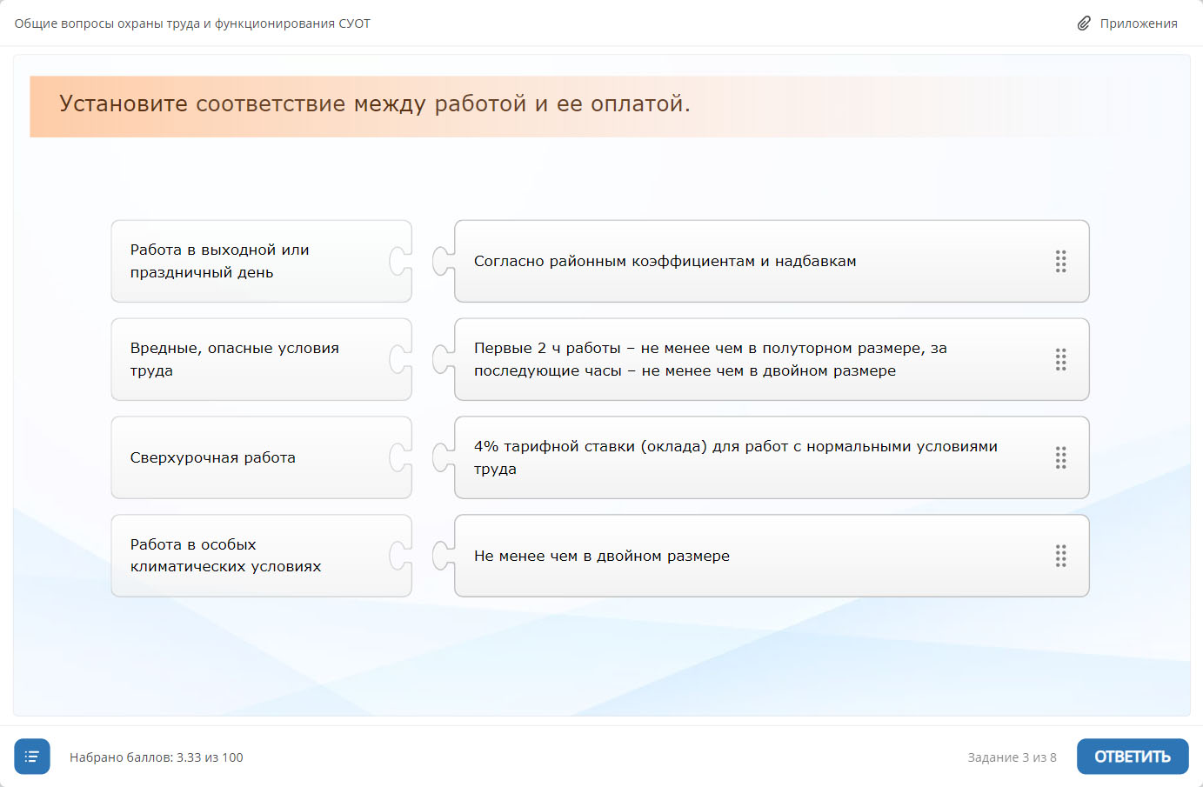Click the course title Общие вопросы охраны труда

pyautogui.click(x=192, y=23)
